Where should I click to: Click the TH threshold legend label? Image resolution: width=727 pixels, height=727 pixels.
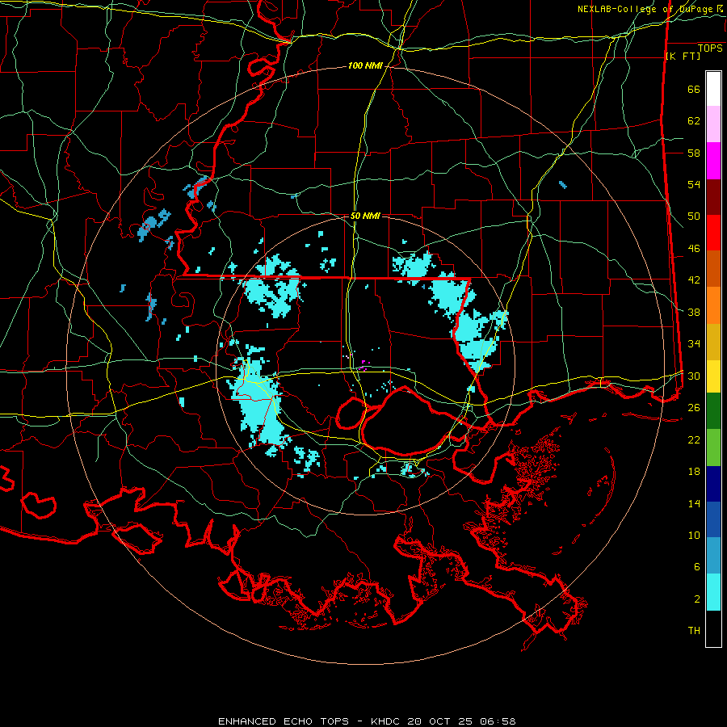click(x=694, y=631)
